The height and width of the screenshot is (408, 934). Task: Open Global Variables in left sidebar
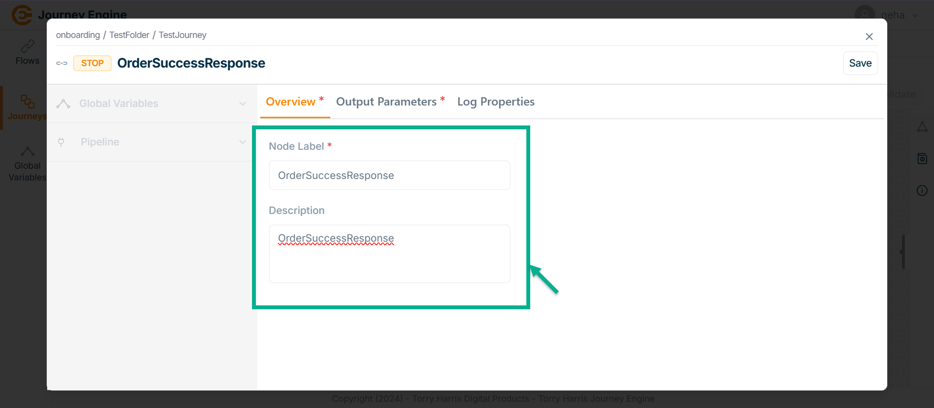tap(27, 164)
